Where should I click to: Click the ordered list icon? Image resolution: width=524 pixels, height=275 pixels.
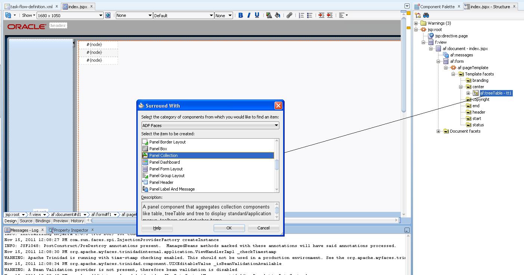click(301, 15)
